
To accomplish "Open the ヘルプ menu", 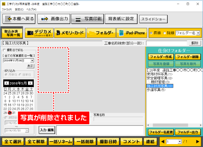I will (31, 9).
